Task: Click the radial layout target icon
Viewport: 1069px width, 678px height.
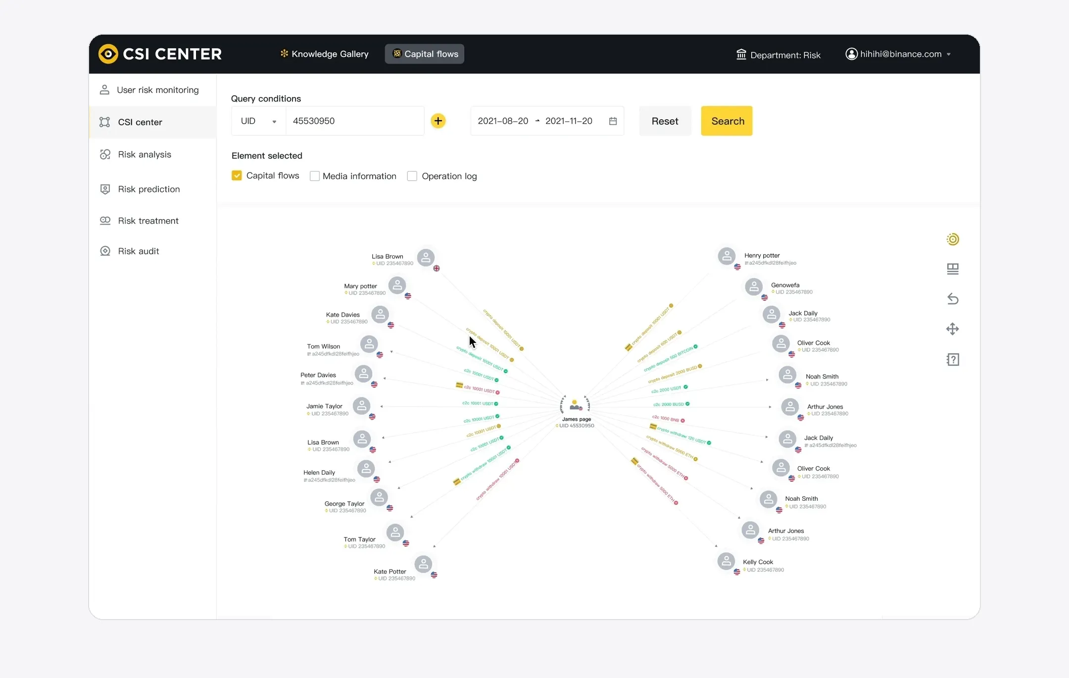Action: 953,240
